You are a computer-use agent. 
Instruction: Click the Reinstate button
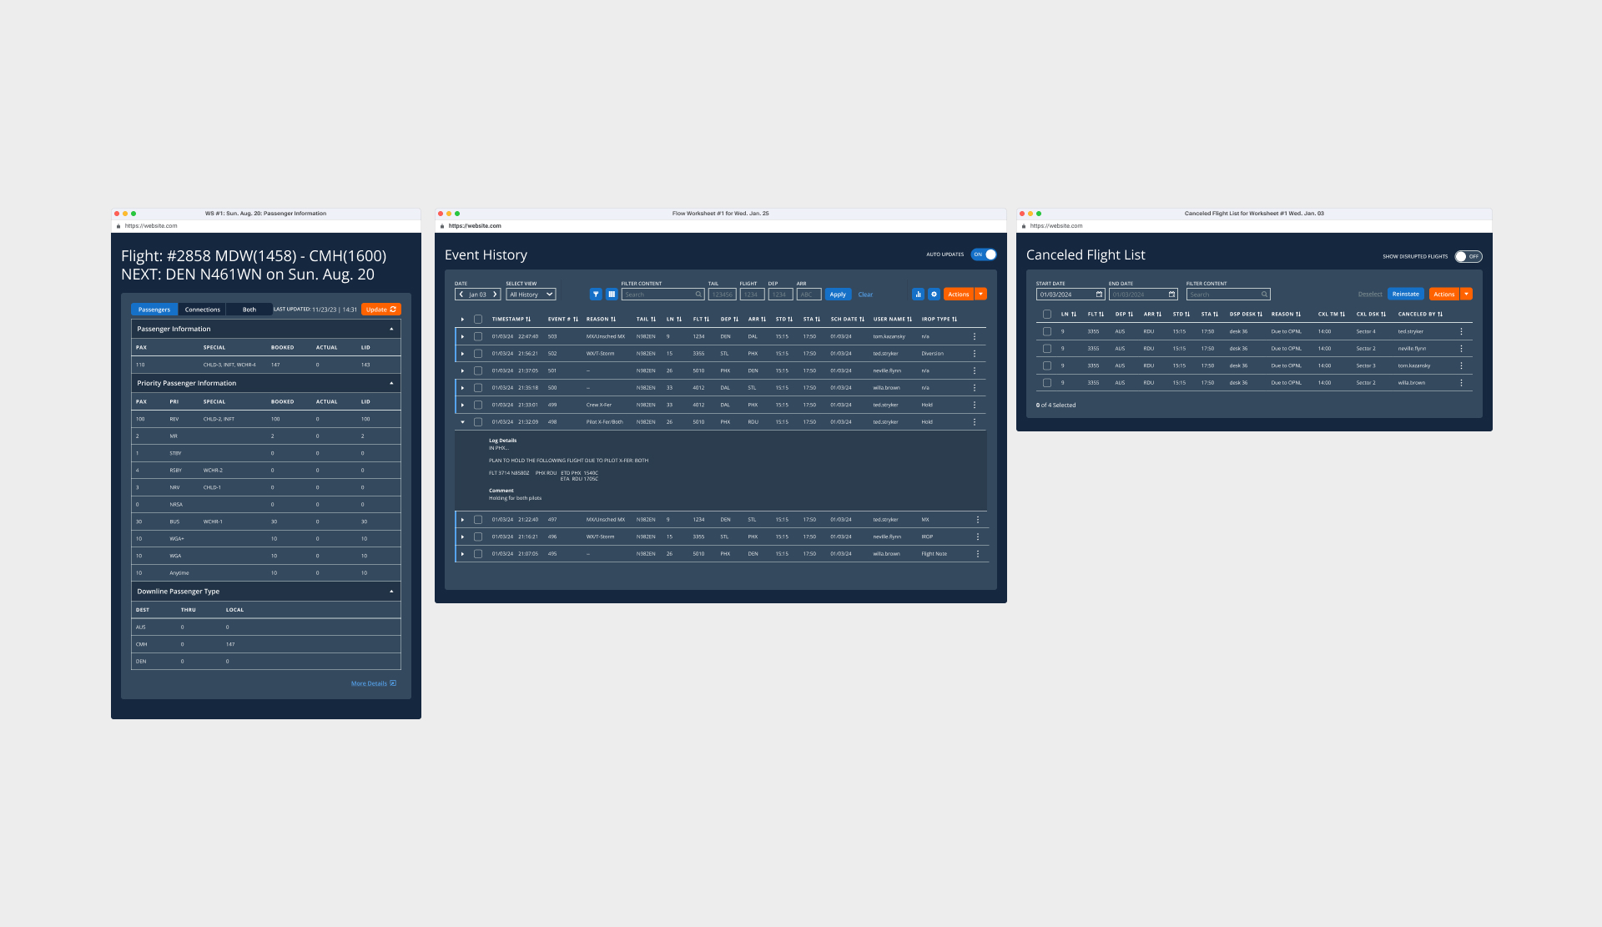pyautogui.click(x=1406, y=294)
